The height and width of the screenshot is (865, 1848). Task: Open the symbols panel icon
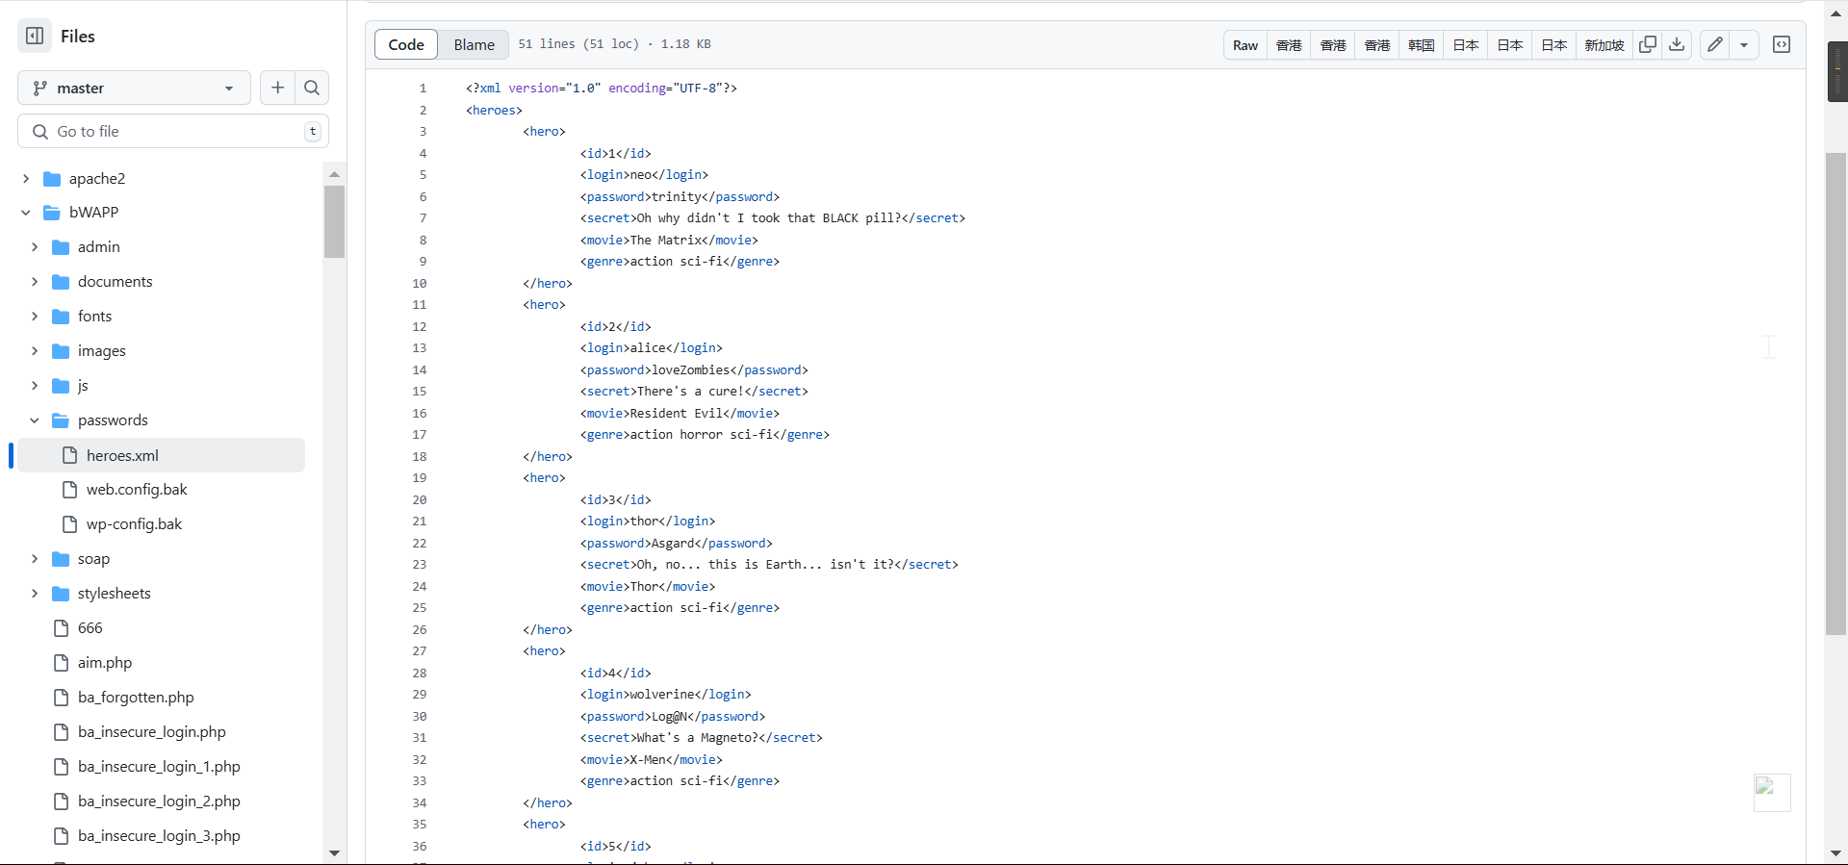click(x=1782, y=44)
